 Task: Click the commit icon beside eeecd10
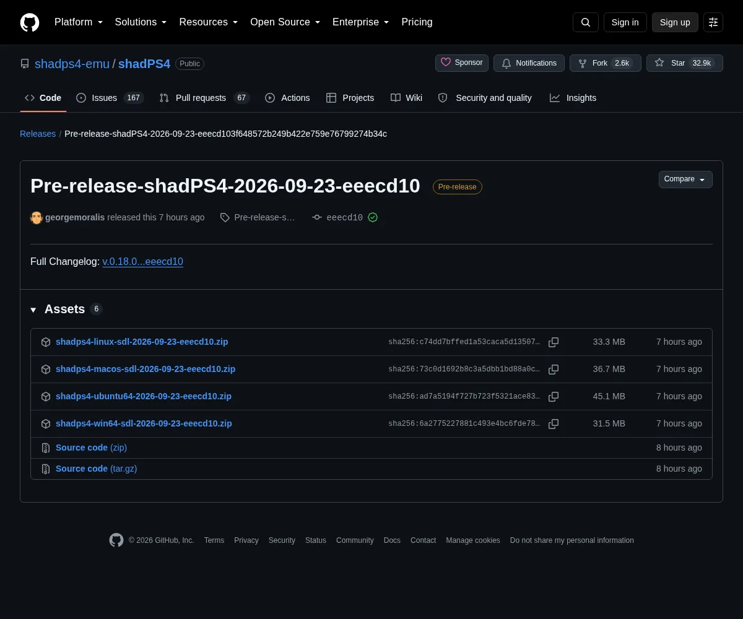click(x=317, y=217)
